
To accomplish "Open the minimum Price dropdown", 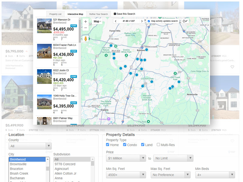I will click(x=126, y=158).
